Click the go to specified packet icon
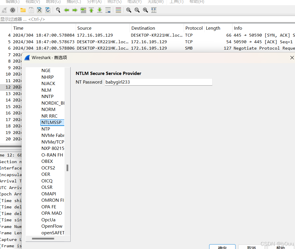Viewport: 295px width, 249px height. (x=83, y=10)
